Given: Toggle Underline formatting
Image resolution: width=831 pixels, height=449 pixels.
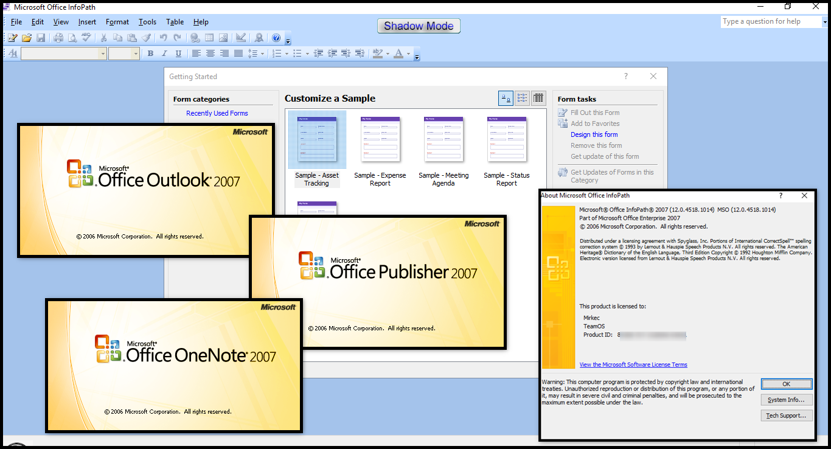Looking at the screenshot, I should 178,54.
